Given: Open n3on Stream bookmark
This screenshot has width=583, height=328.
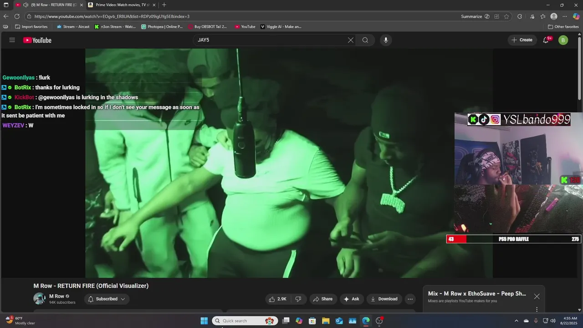Looking at the screenshot, I should (x=115, y=26).
